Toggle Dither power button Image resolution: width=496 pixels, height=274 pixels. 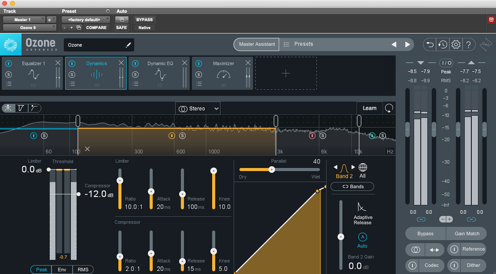[x=454, y=265]
